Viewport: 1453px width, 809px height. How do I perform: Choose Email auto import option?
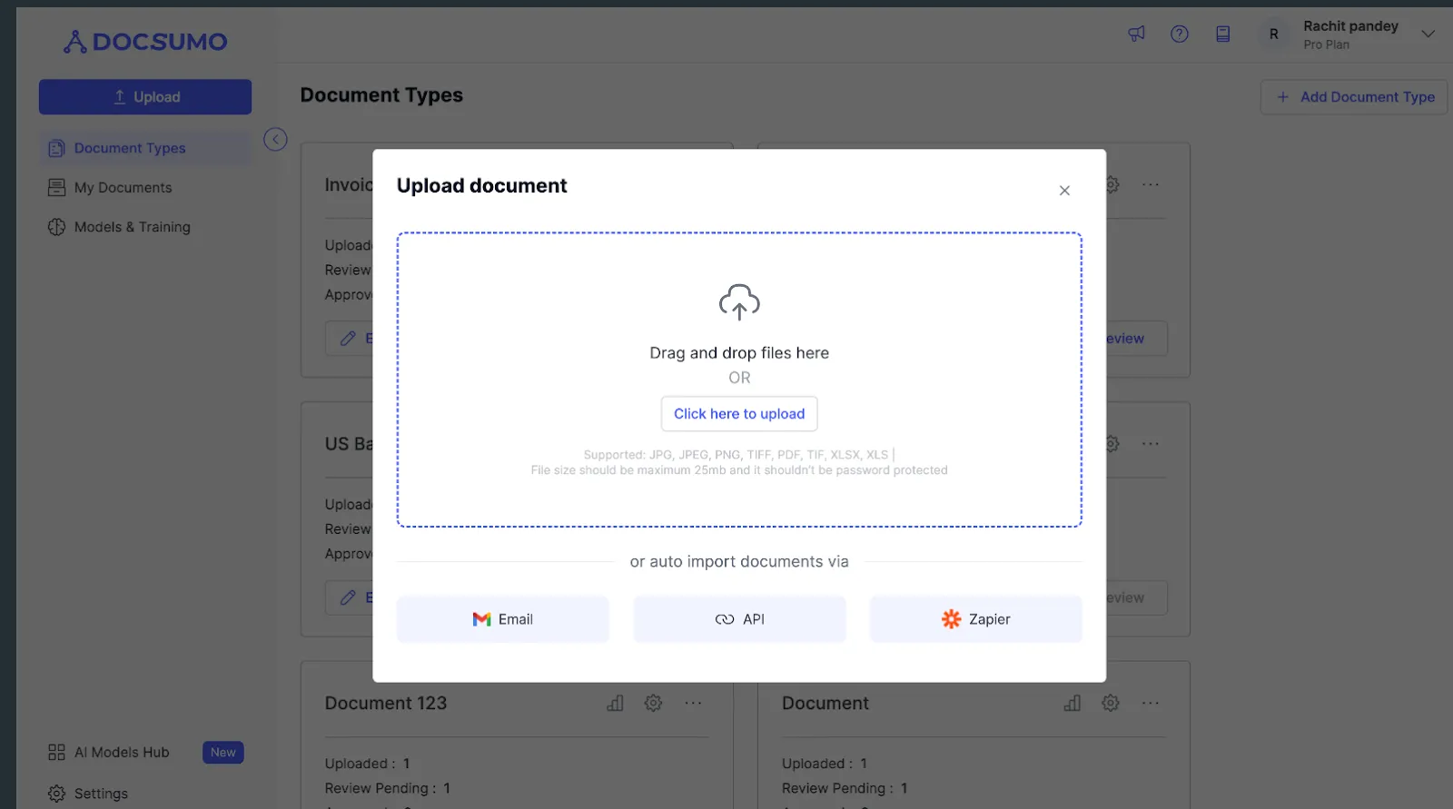503,619
